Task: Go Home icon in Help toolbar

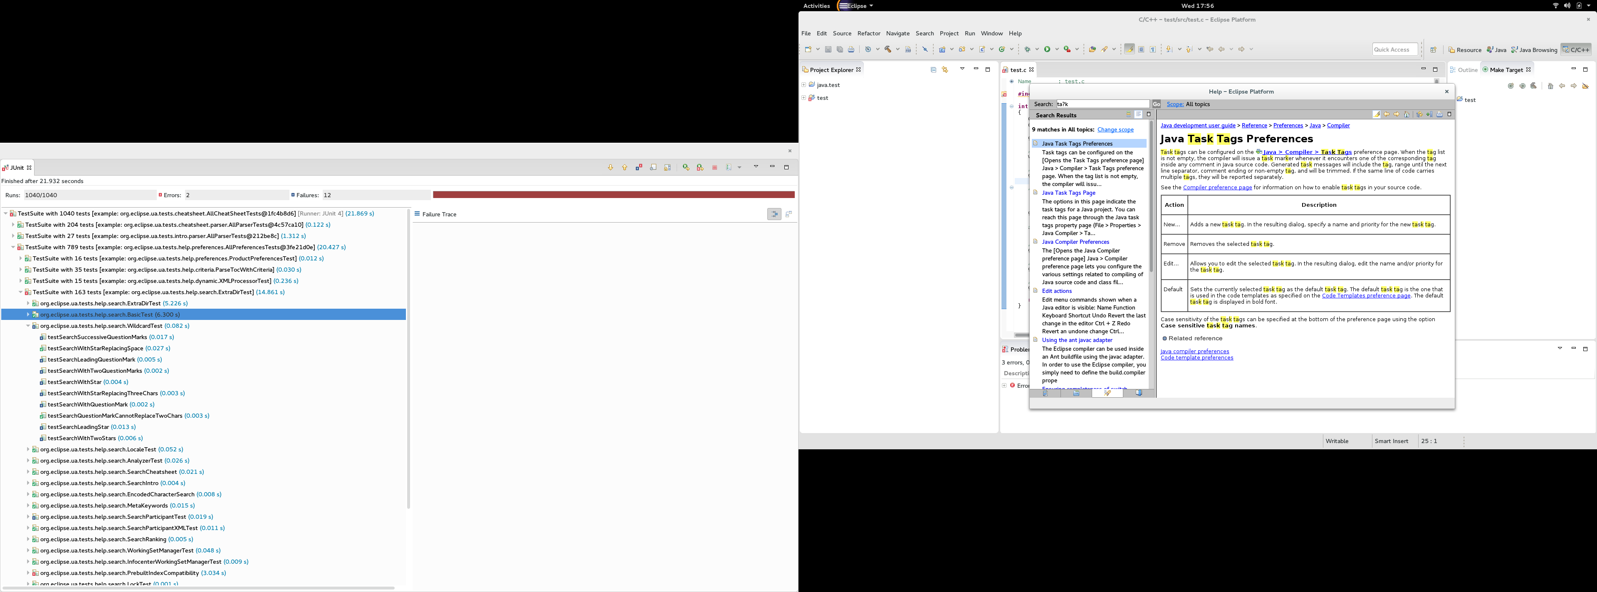Action: pyautogui.click(x=1407, y=115)
